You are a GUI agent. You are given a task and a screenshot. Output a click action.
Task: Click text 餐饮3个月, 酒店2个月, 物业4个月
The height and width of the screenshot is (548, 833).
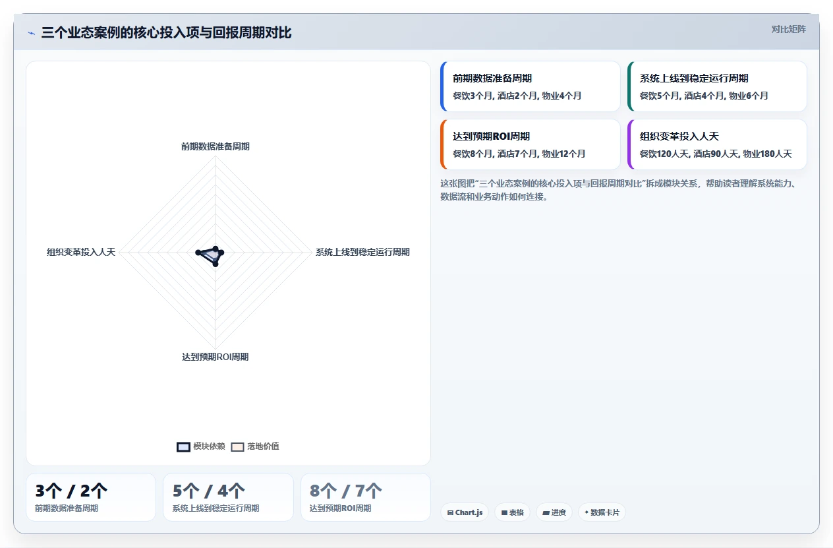click(517, 96)
